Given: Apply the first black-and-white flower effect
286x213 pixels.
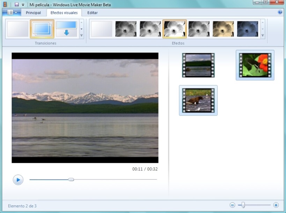Looking at the screenshot, I should point(126,29).
